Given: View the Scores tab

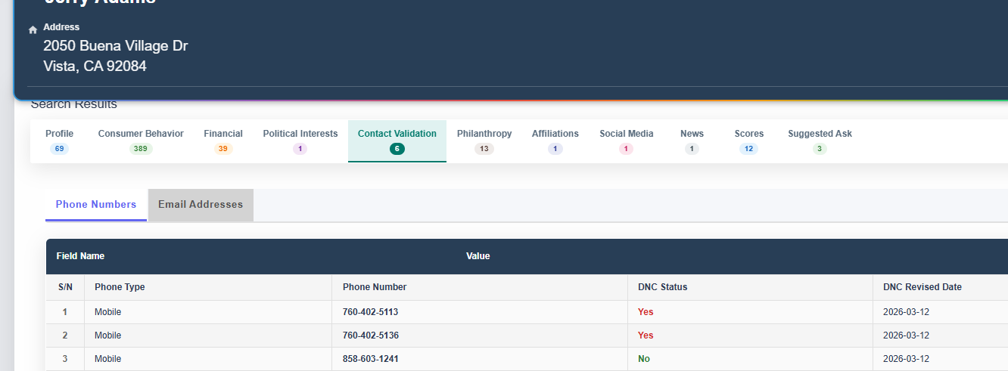Looking at the screenshot, I should pos(749,141).
